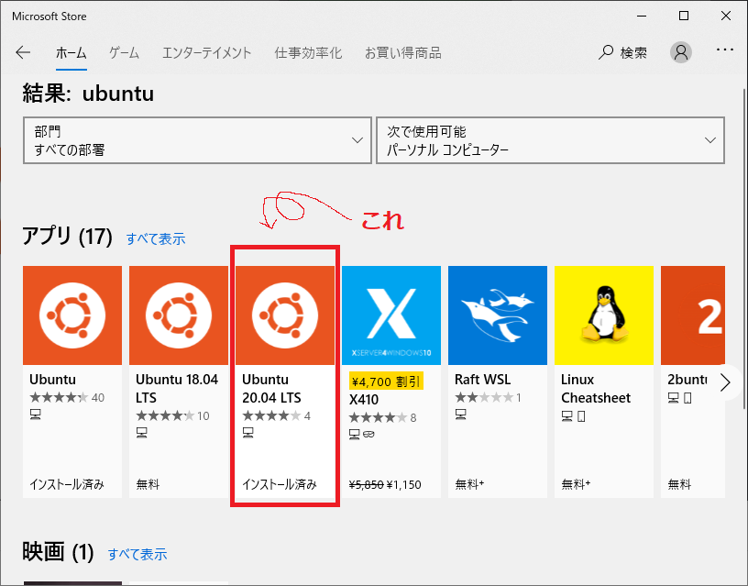
Task: Open the X410 app icon
Action: click(391, 315)
